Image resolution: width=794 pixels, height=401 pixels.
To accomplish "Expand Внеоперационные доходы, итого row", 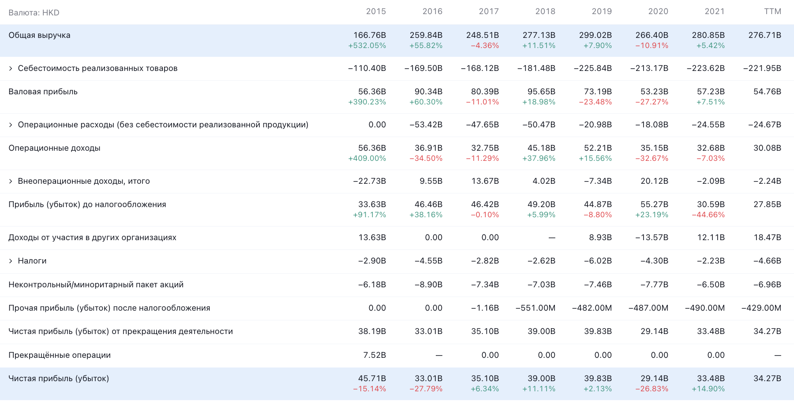I will point(11,181).
